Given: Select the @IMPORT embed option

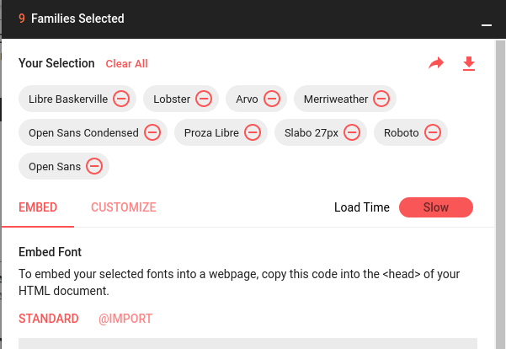Looking at the screenshot, I should (125, 319).
